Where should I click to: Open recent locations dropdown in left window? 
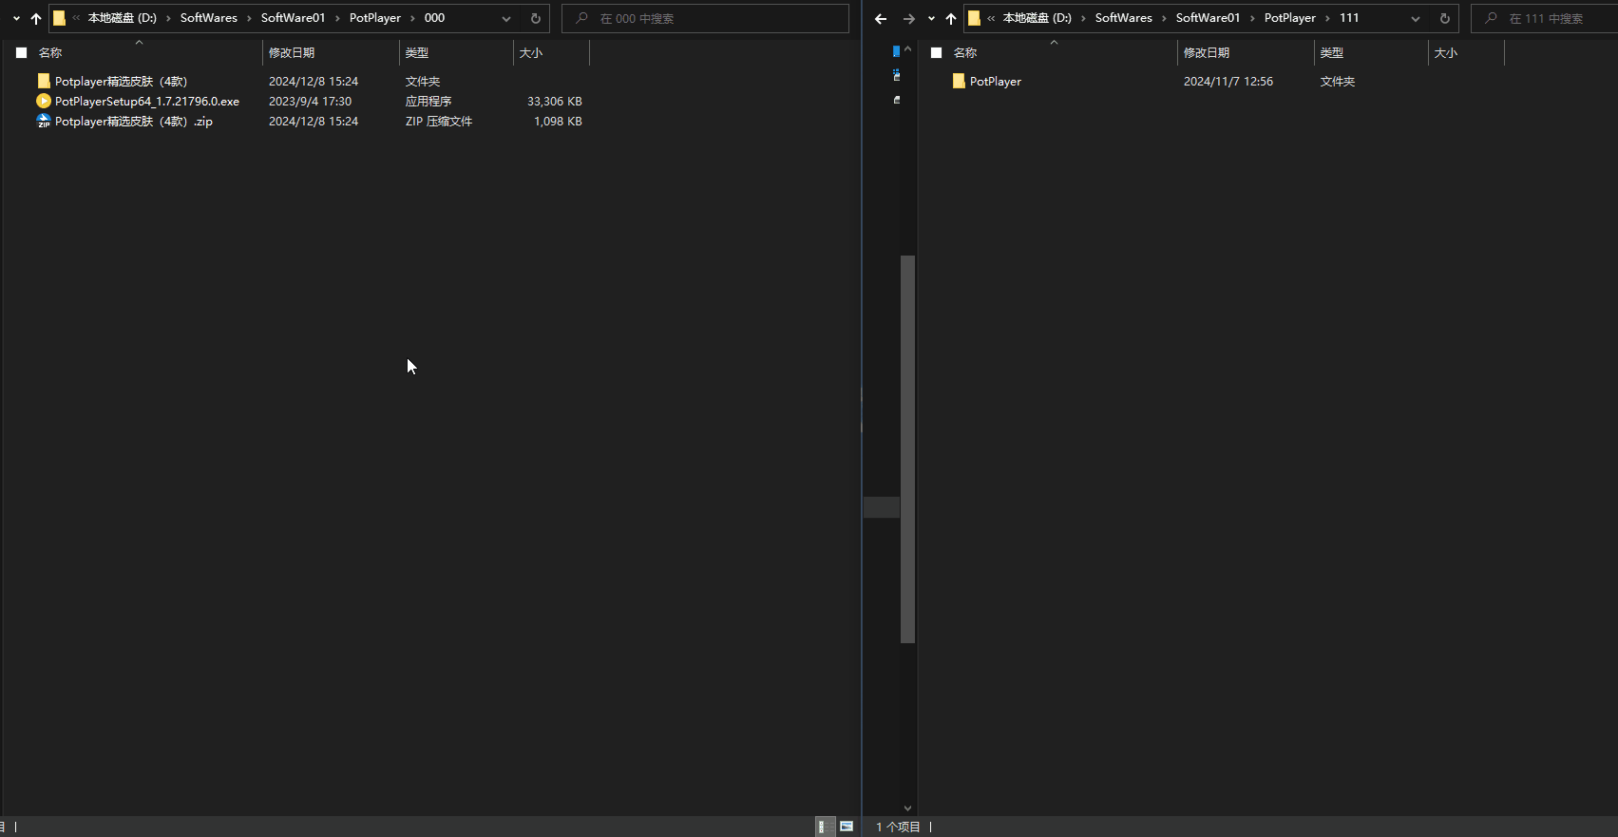pyautogui.click(x=16, y=18)
